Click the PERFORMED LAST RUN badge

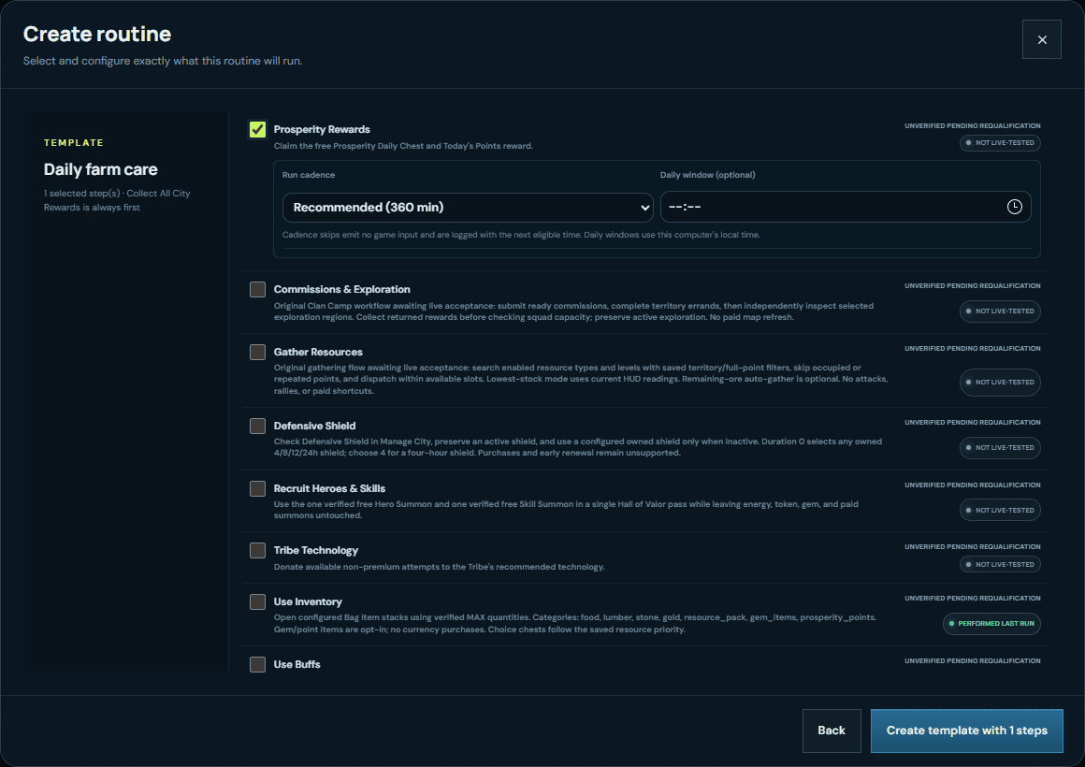click(x=991, y=624)
